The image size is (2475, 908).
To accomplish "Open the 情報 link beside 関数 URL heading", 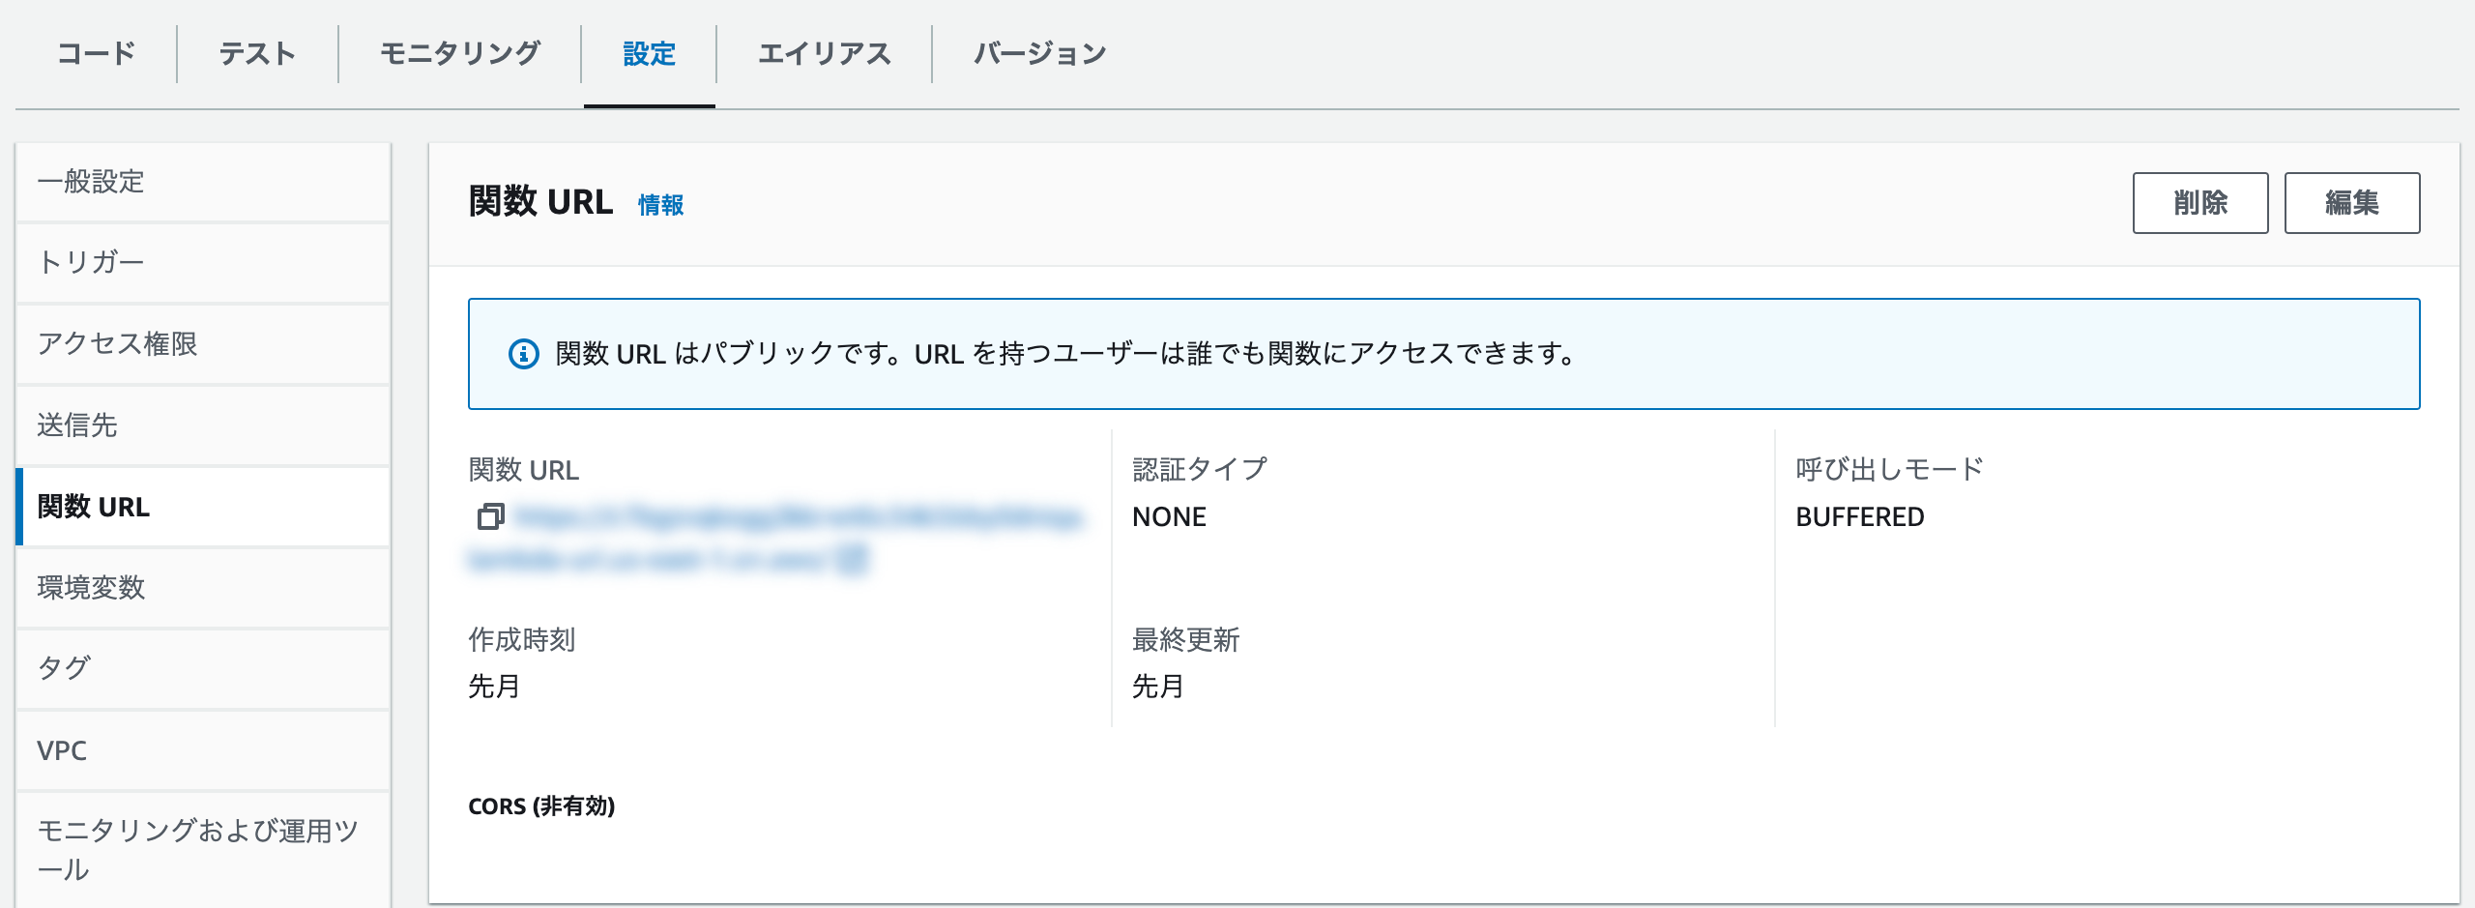I will (x=660, y=205).
